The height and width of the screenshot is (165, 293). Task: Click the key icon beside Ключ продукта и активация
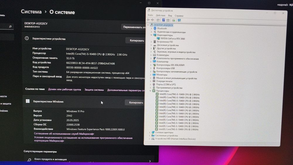click(29, 160)
